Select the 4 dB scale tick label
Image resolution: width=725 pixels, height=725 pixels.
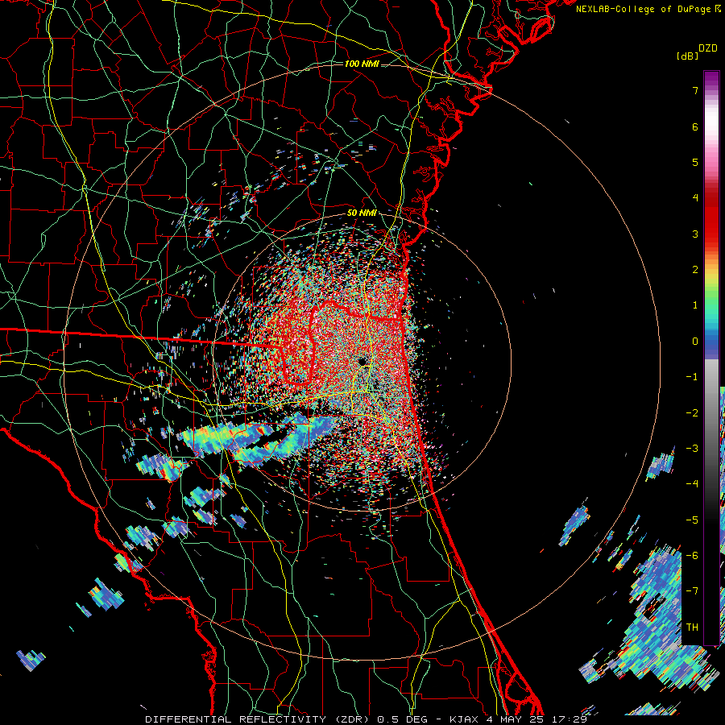tap(695, 198)
